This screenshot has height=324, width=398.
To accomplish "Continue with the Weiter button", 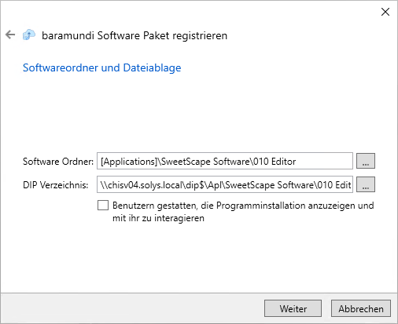I will (x=293, y=308).
